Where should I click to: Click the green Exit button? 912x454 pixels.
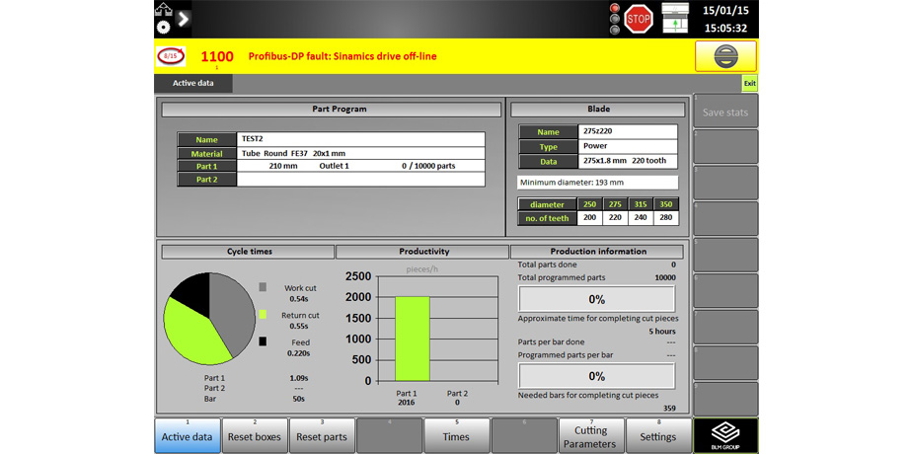(749, 84)
